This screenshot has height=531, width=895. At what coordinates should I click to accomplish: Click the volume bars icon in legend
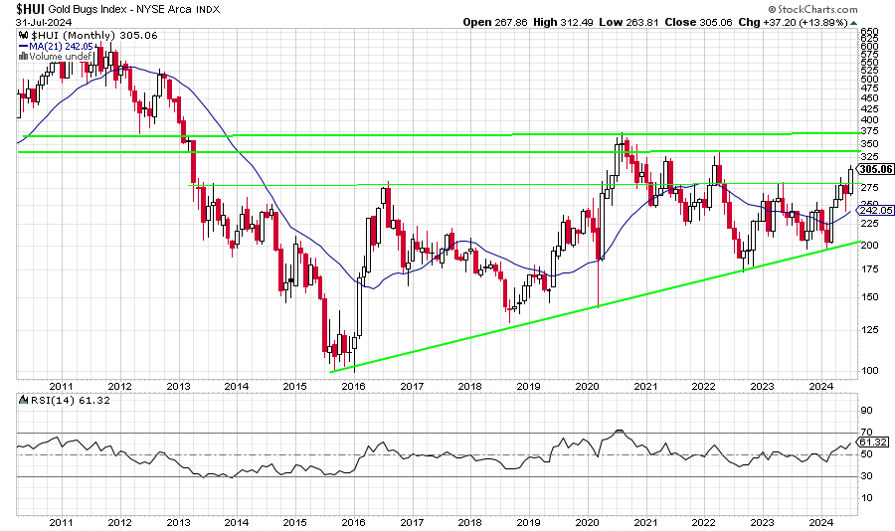pyautogui.click(x=22, y=57)
